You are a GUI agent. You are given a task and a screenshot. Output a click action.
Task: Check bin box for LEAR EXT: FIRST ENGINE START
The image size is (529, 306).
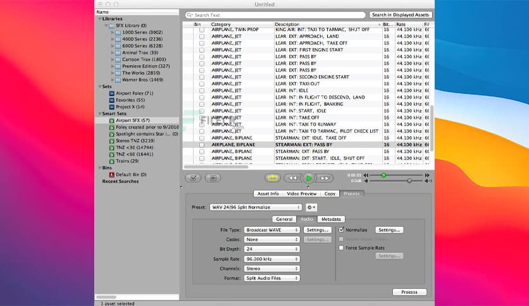coord(202,50)
